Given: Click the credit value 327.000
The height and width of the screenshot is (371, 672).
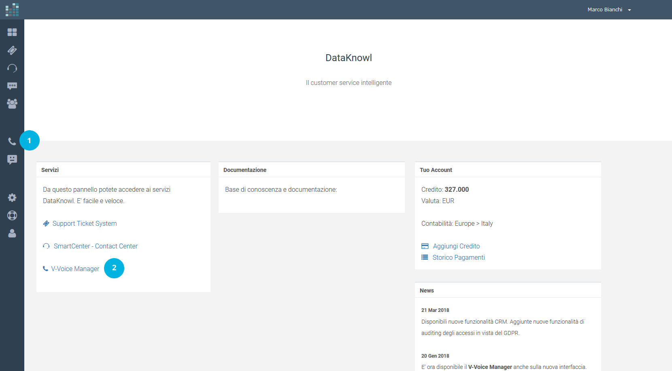Looking at the screenshot, I should tap(457, 189).
